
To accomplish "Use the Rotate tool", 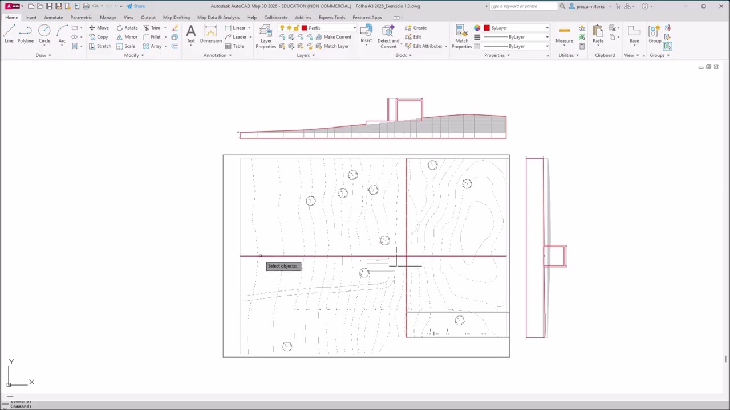I will tap(127, 28).
